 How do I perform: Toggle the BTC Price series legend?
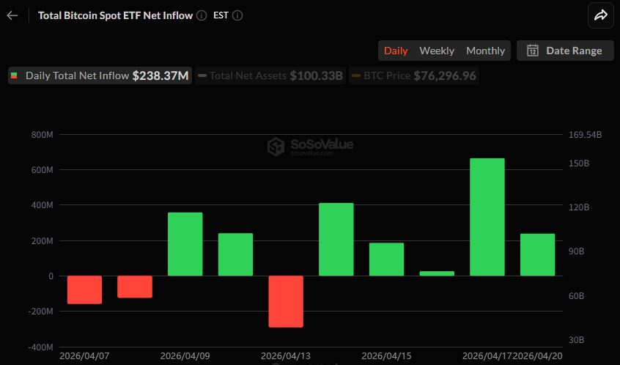[x=415, y=75]
